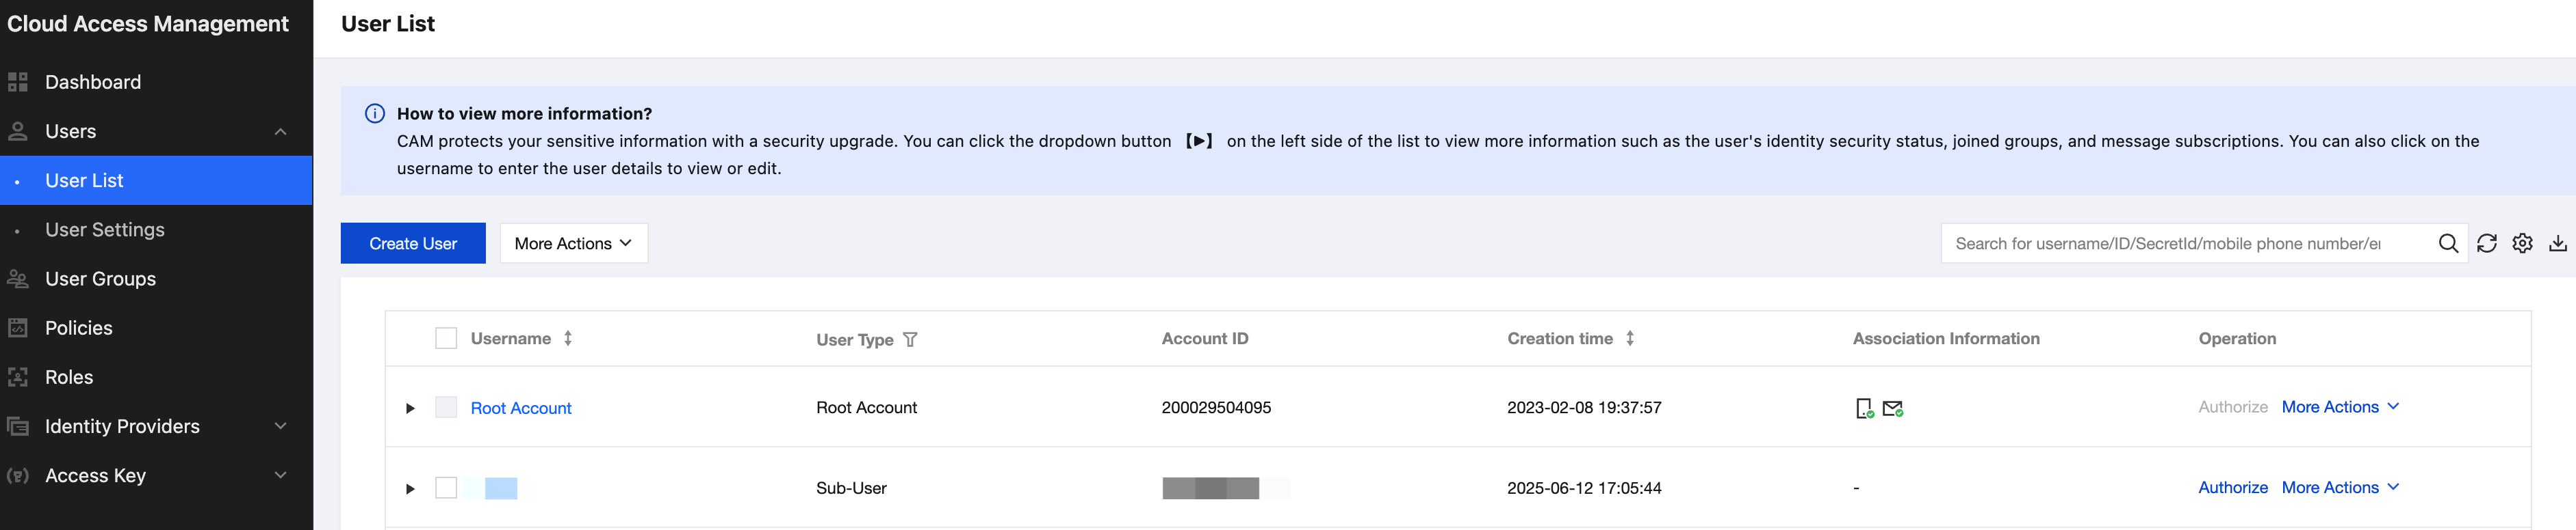This screenshot has height=530, width=2576.
Task: Click the download user list icon
Action: click(x=2557, y=244)
